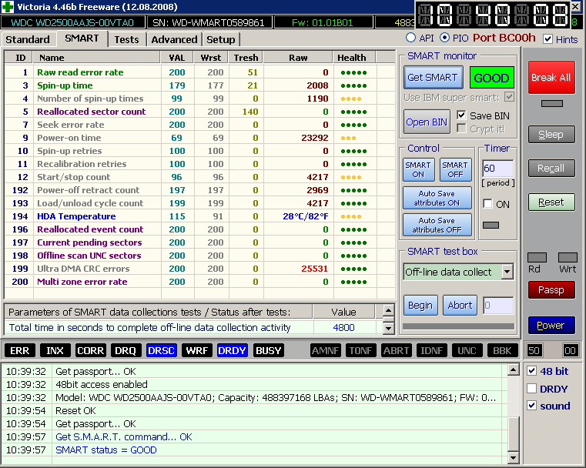Image resolution: width=586 pixels, height=468 pixels.
Task: Enable the Timer ON checkbox
Action: [487, 203]
